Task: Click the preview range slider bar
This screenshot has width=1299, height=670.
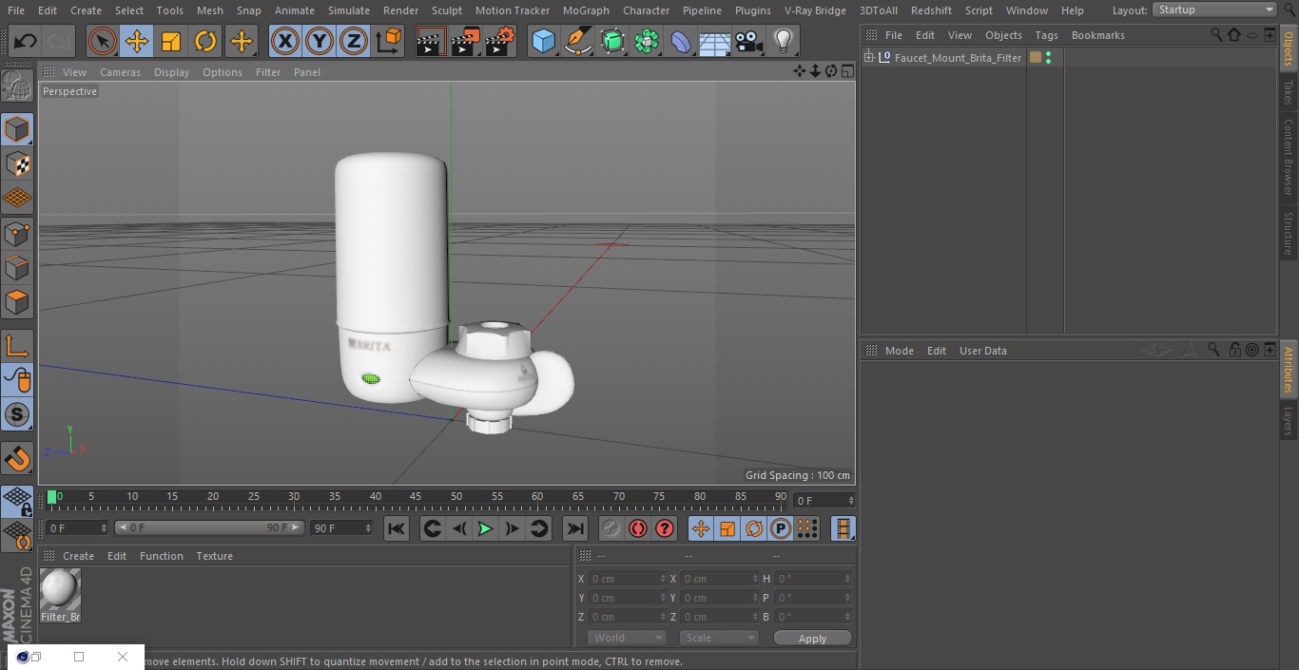Action: [x=209, y=527]
